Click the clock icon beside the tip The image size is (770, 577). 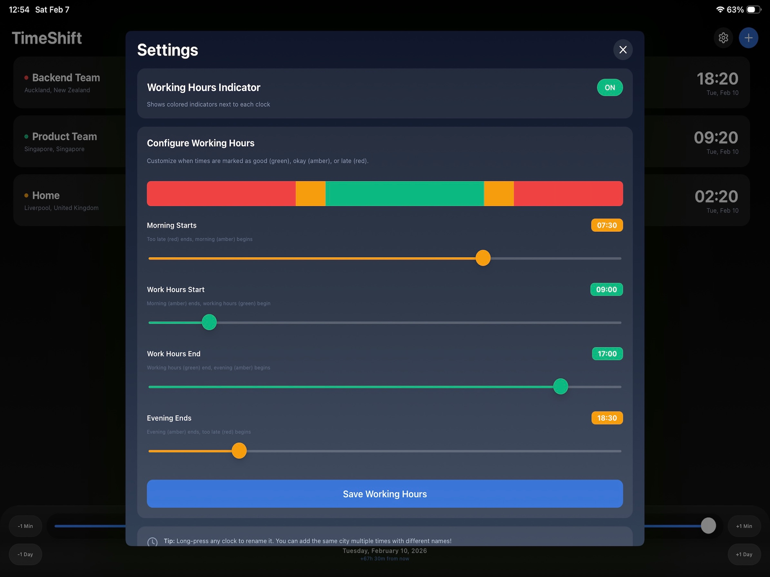pos(152,542)
